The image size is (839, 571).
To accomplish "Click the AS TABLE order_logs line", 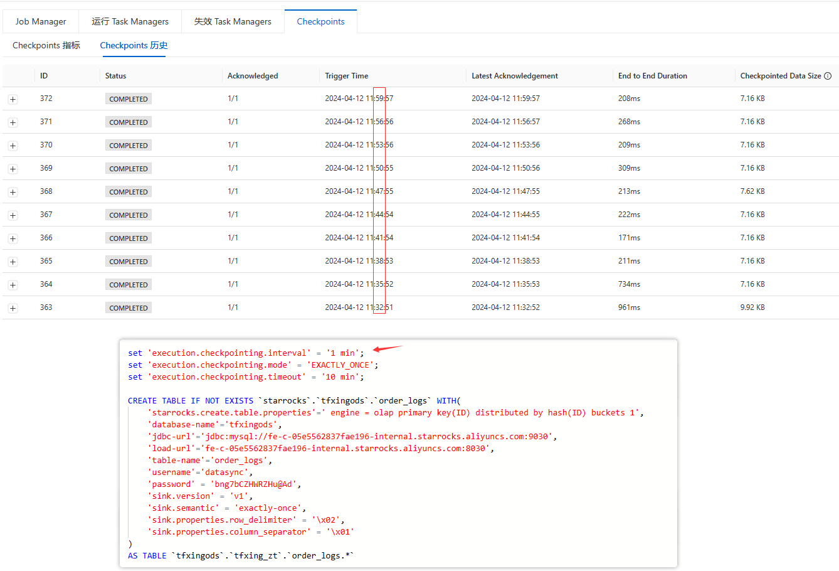I will pyautogui.click(x=241, y=556).
